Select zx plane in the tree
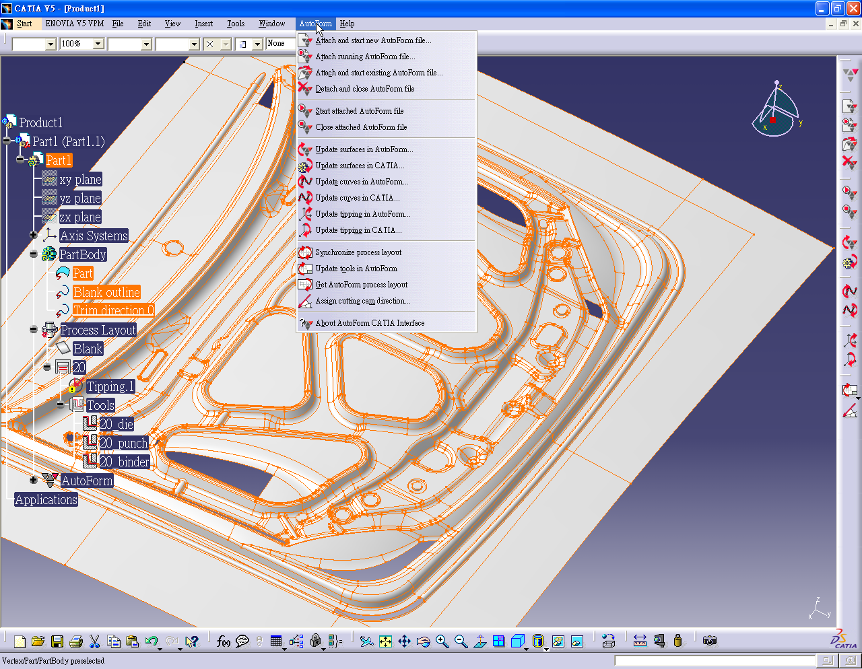 (x=80, y=217)
